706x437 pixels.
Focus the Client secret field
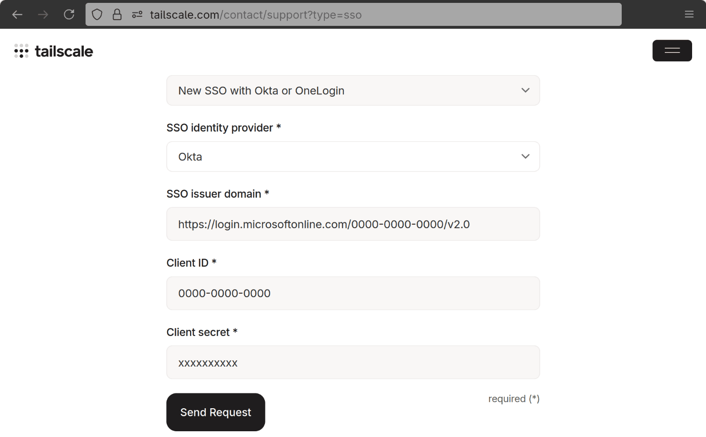pyautogui.click(x=353, y=362)
